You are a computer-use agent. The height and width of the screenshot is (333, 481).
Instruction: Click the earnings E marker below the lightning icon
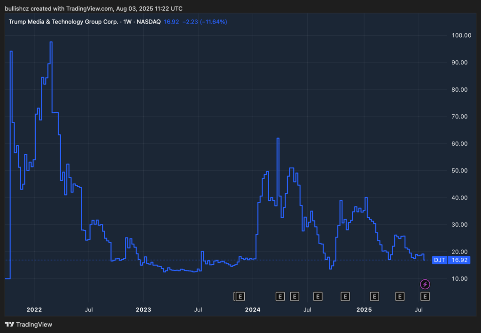pyautogui.click(x=425, y=296)
